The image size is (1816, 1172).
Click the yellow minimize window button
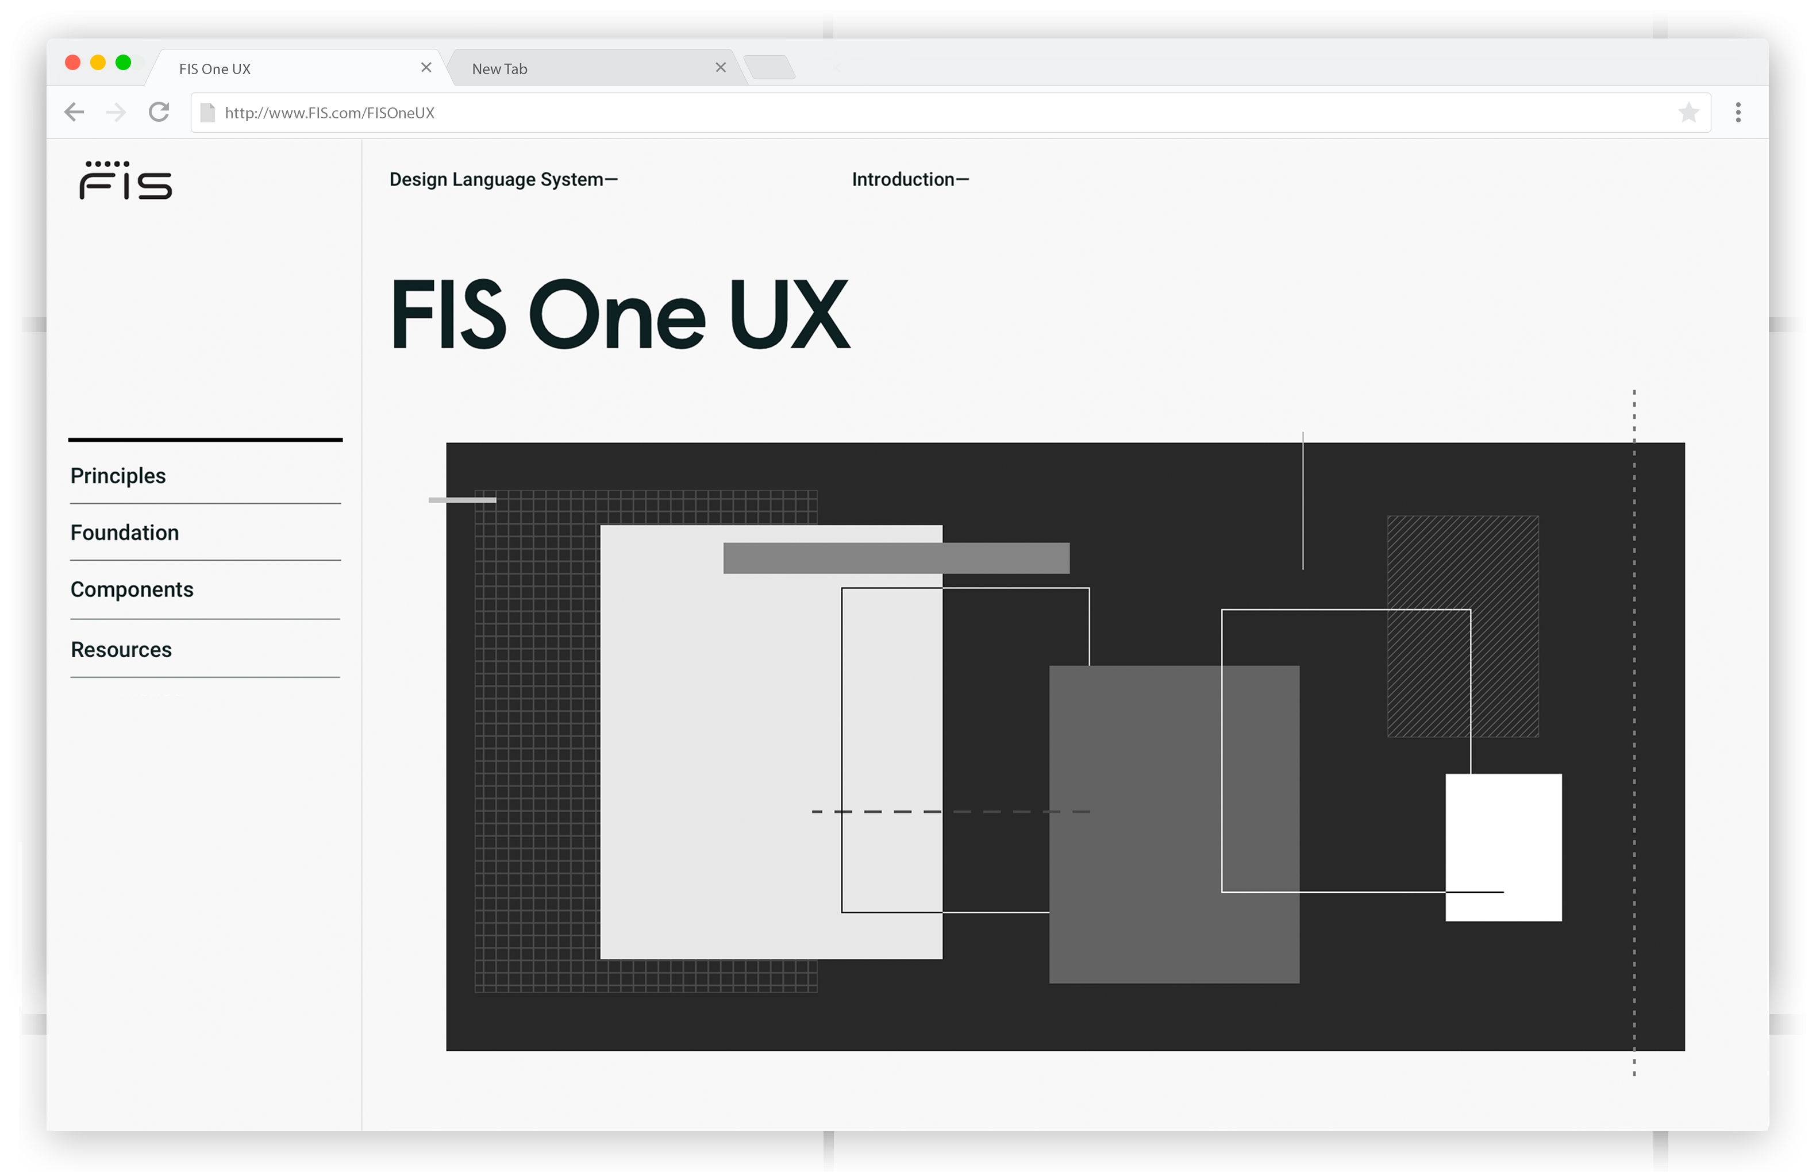coord(98,63)
